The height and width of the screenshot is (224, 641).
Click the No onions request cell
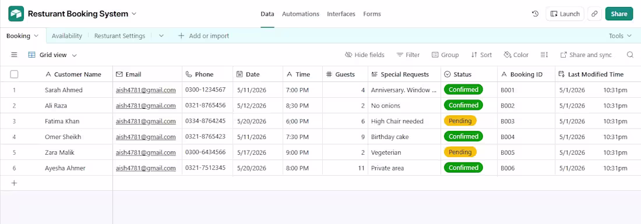click(x=404, y=106)
